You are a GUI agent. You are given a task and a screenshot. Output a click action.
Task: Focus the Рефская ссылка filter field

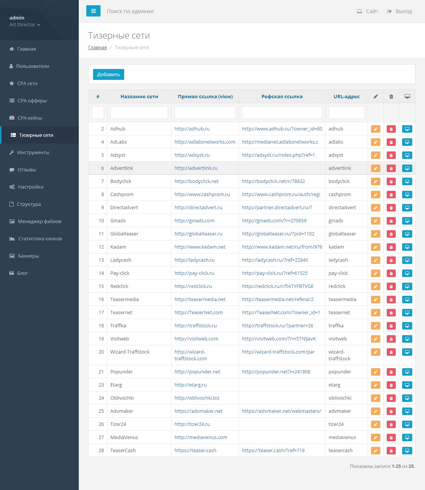tap(282, 112)
